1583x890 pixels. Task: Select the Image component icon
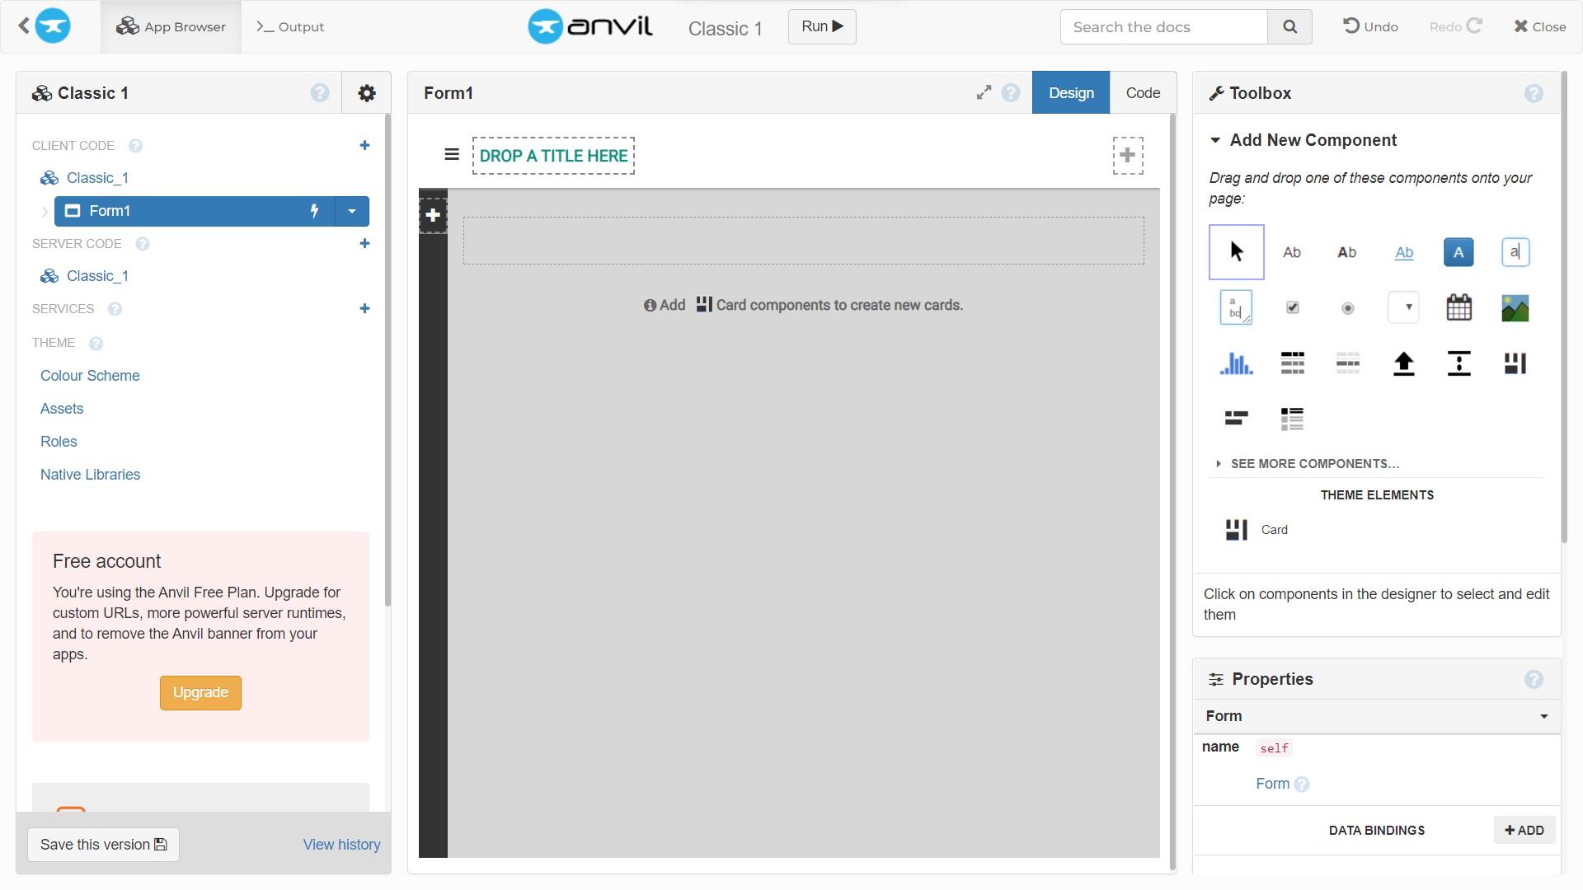click(x=1515, y=307)
